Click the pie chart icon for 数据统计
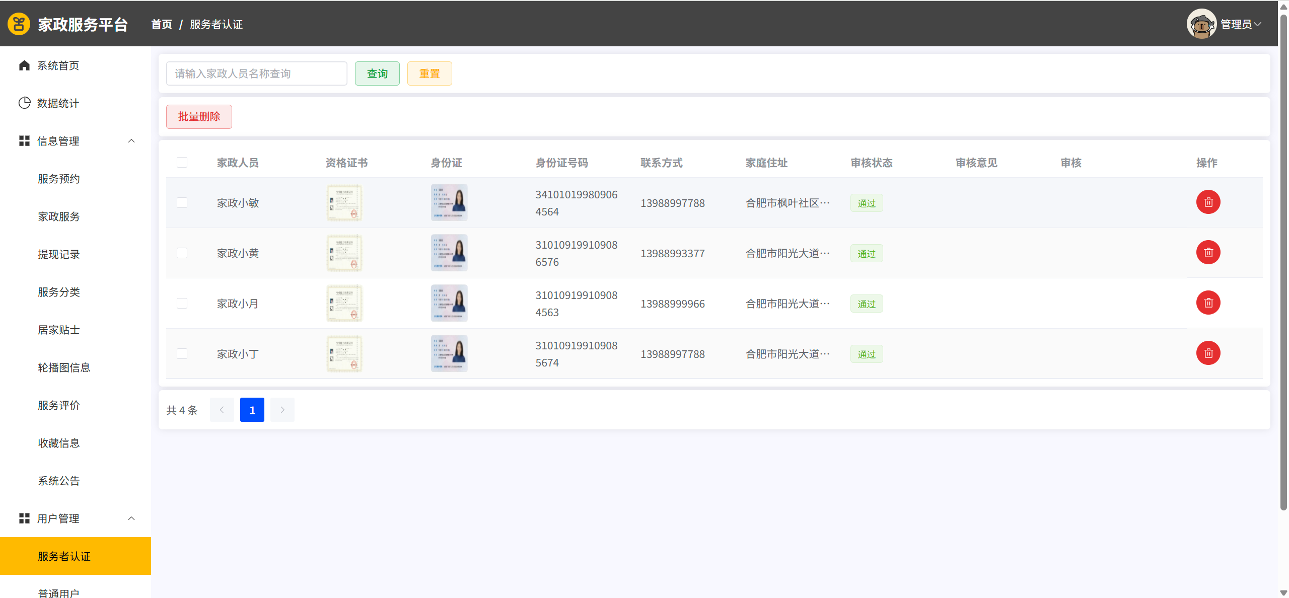The width and height of the screenshot is (1289, 598). point(24,103)
